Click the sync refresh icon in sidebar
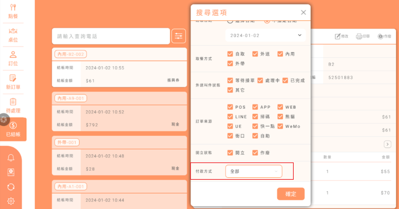The height and width of the screenshot is (209, 399). point(11,187)
